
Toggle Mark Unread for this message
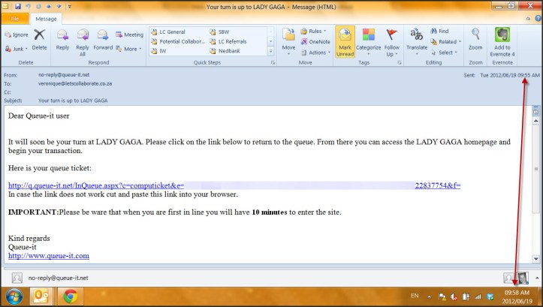click(x=345, y=41)
